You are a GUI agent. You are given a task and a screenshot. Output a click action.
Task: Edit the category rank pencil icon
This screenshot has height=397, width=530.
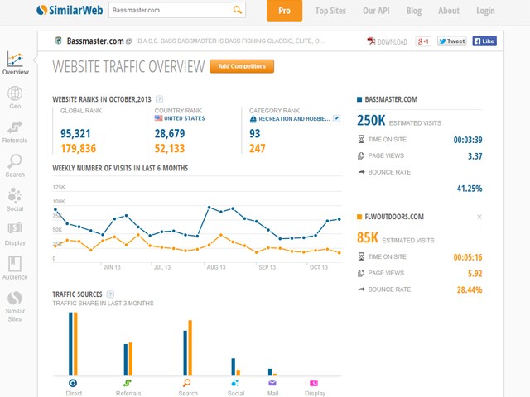pos(336,118)
